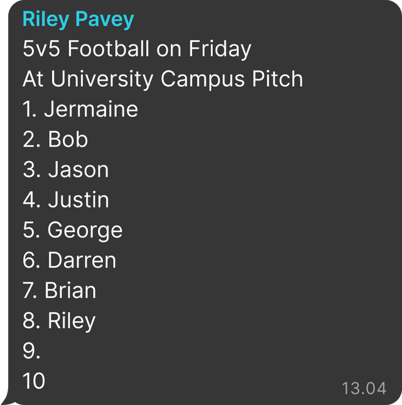Select the "7. Brian" line
The height and width of the screenshot is (405, 402).
point(59,291)
